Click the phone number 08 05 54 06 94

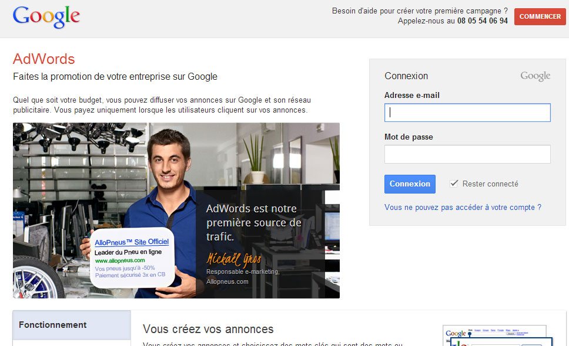482,21
